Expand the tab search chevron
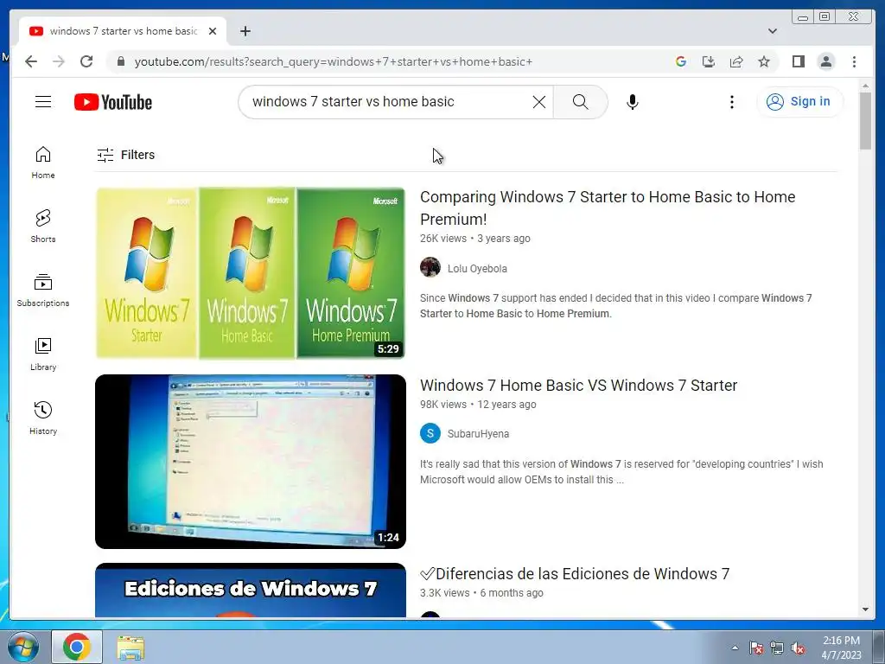 (772, 31)
